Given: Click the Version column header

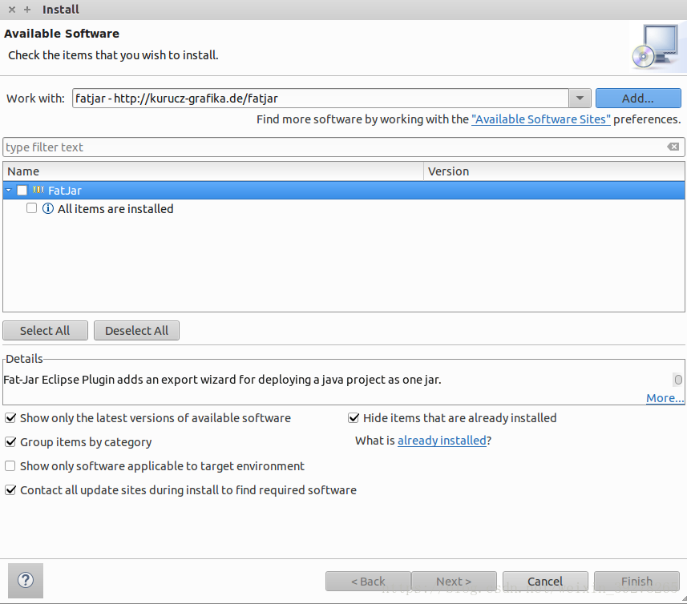Looking at the screenshot, I should pyautogui.click(x=554, y=171).
